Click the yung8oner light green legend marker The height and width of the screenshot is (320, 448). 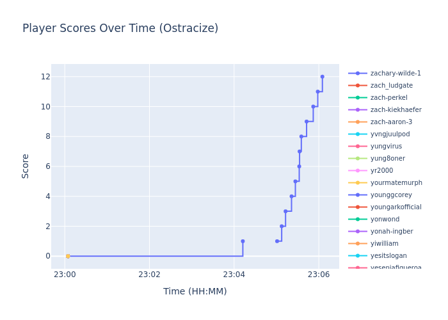click(x=358, y=159)
